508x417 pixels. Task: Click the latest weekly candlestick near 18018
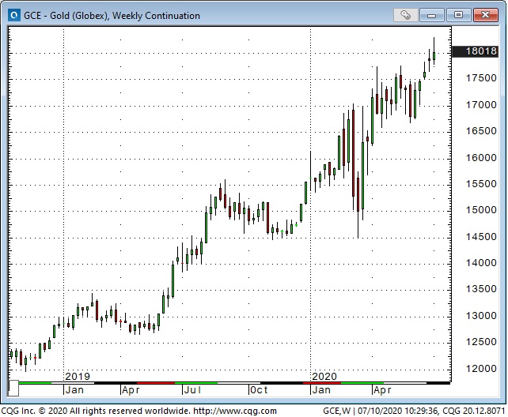pyautogui.click(x=434, y=55)
